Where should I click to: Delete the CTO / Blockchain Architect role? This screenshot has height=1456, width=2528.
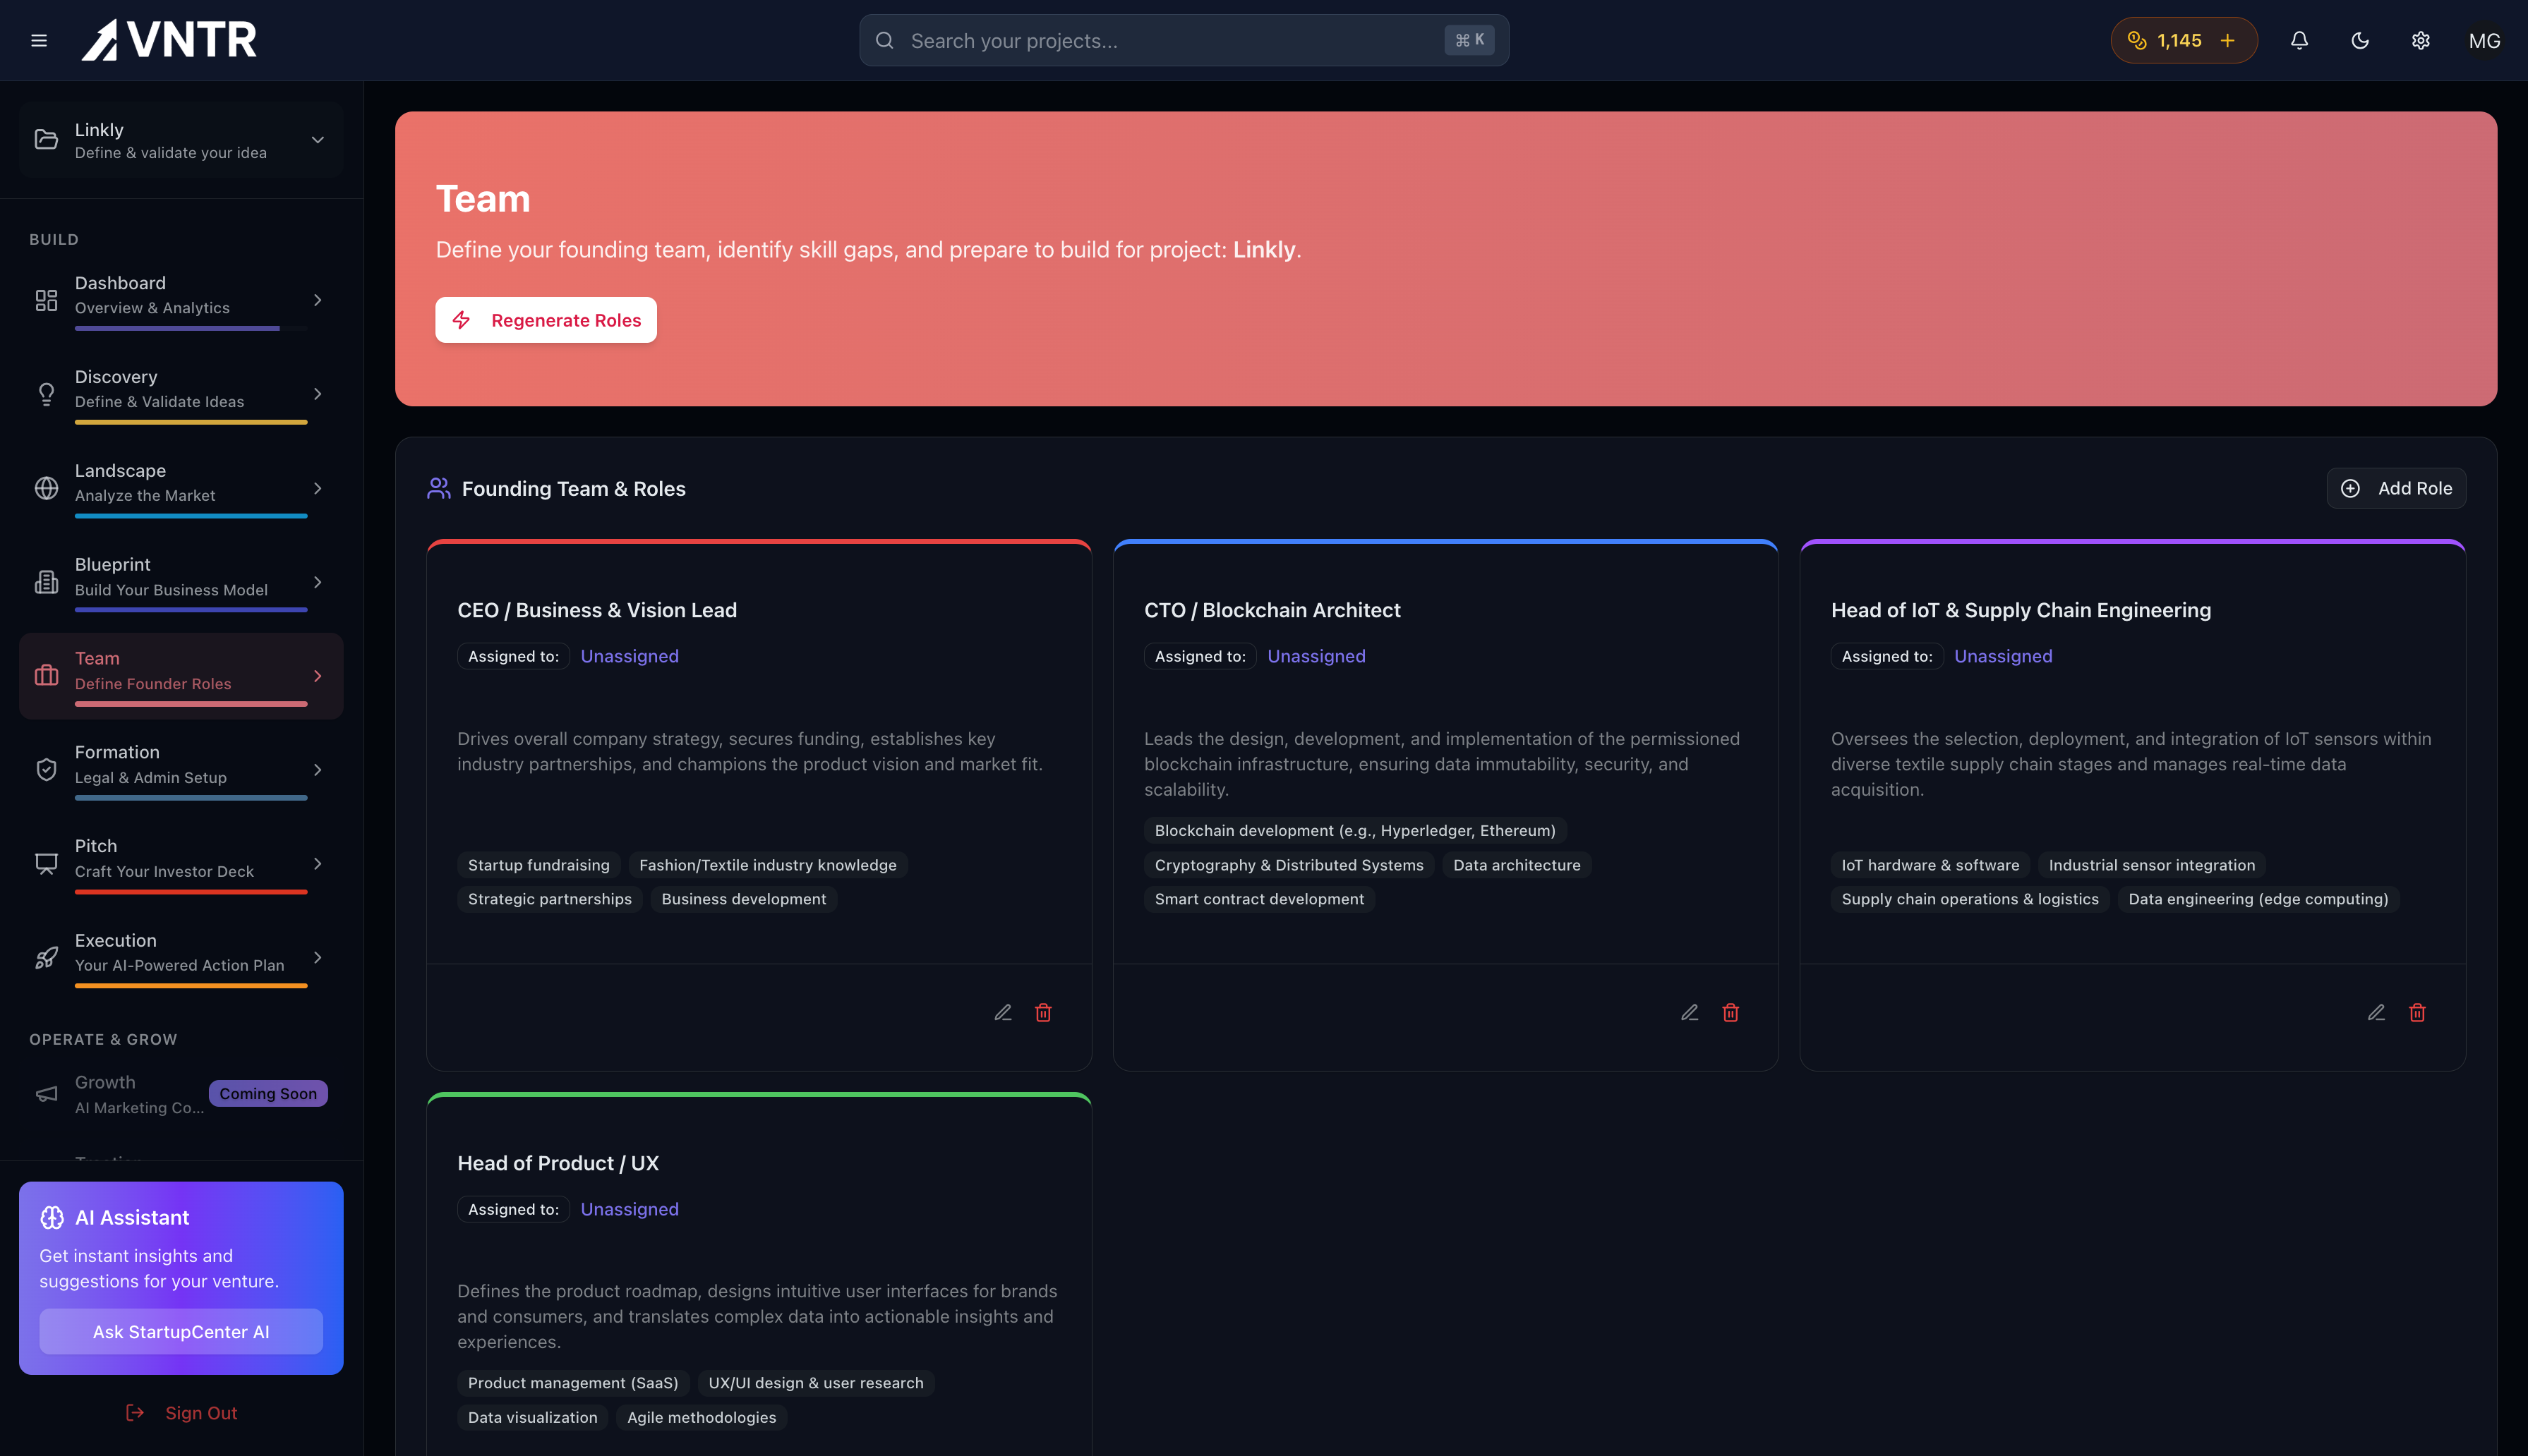click(1730, 1012)
